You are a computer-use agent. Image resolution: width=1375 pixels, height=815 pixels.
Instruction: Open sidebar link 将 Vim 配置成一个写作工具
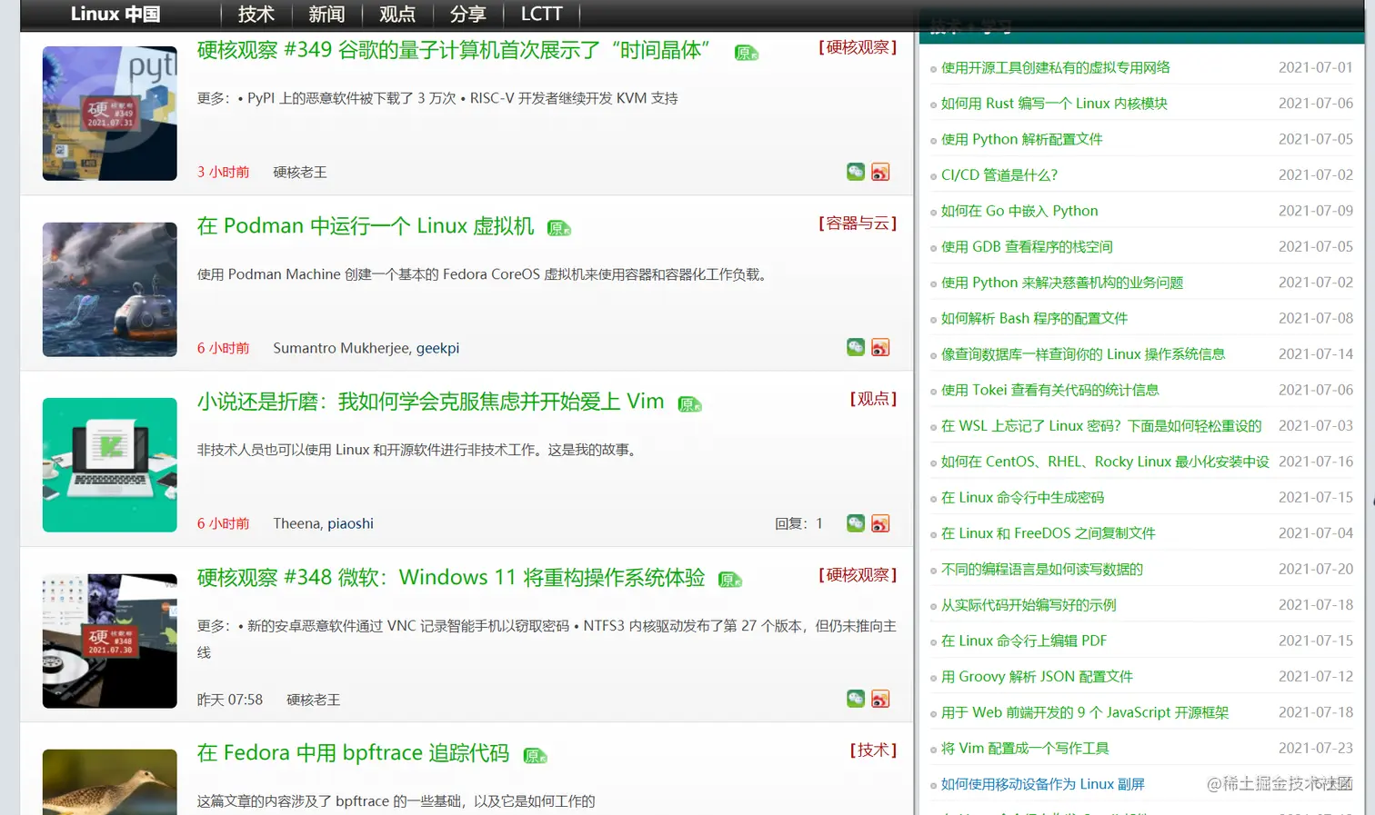[1025, 748]
